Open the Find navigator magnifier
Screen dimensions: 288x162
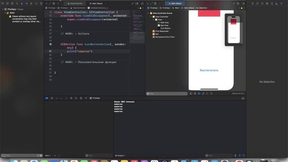point(17,4)
